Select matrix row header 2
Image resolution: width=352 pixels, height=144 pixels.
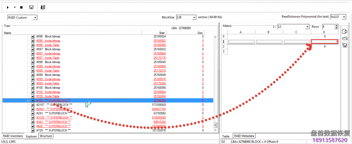pos(224,47)
